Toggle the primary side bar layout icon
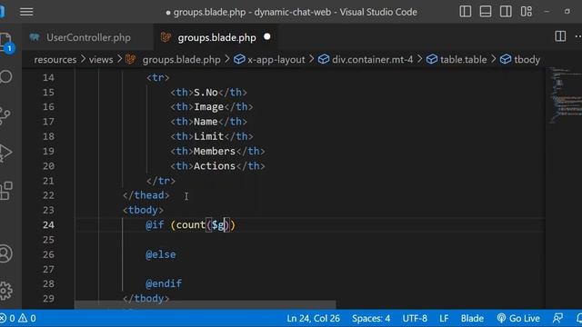The width and height of the screenshot is (582, 327). pos(465,12)
